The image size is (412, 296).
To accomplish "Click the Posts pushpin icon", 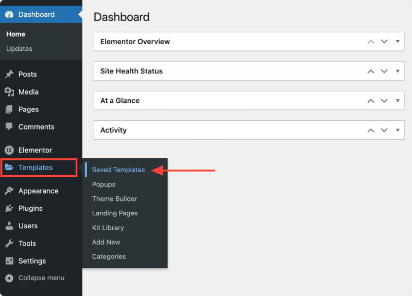I will point(9,74).
